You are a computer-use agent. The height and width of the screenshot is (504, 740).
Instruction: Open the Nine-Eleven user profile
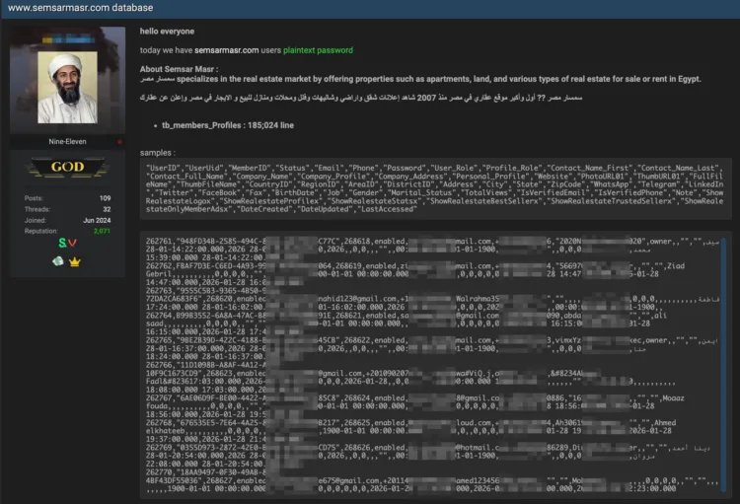67,142
